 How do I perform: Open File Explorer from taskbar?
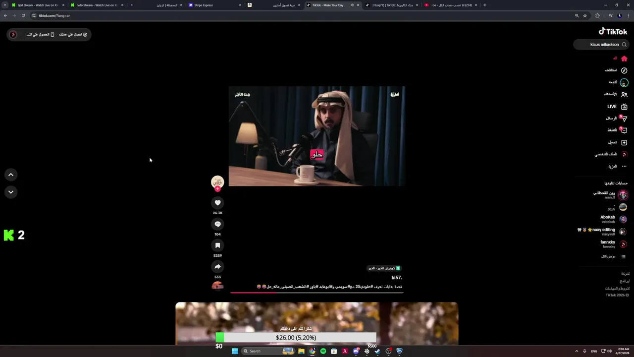(301, 351)
